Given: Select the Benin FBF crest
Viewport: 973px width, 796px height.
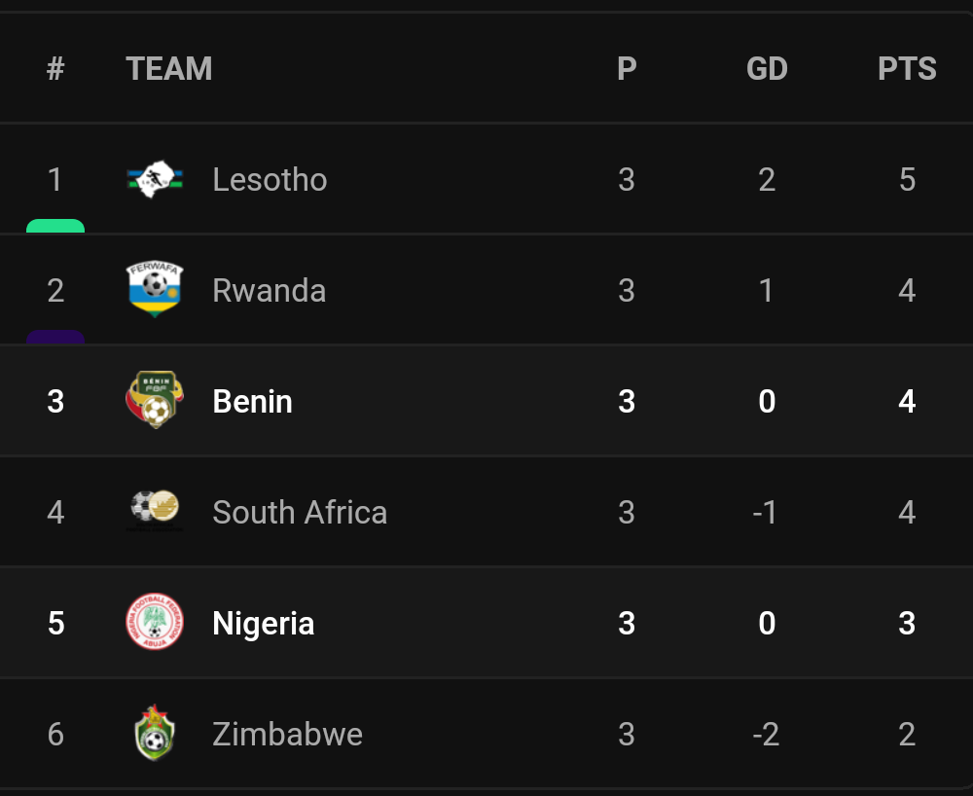Looking at the screenshot, I should (153, 401).
